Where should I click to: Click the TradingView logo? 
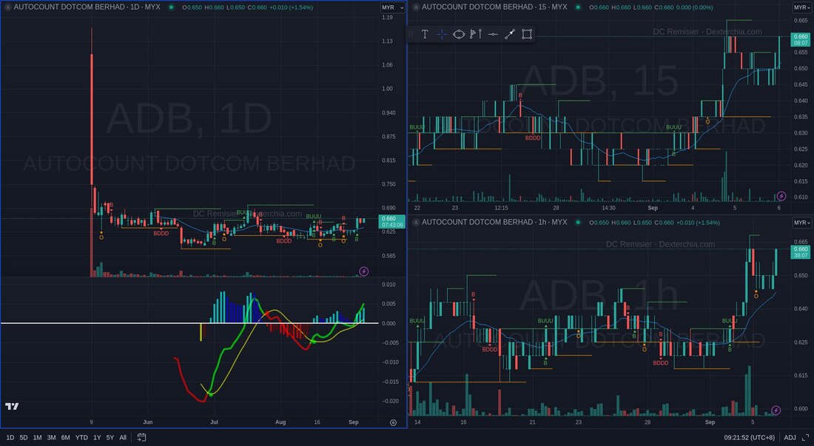12,406
